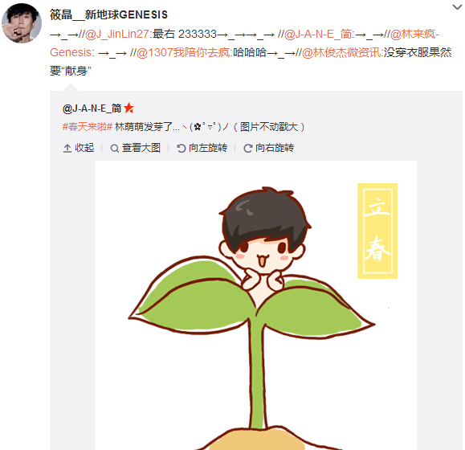The image size is (465, 450).
Task: Open the post options chevron menu
Action: pos(457,7)
